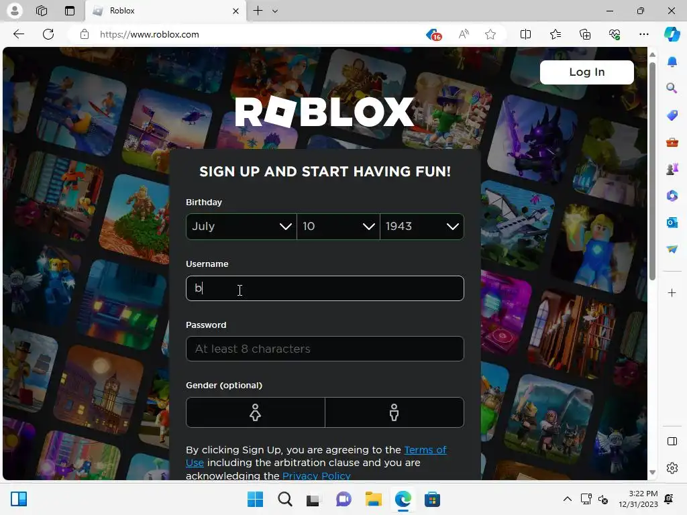Screen dimensions: 687x515
Task: Open the split screen icon
Action: (x=525, y=34)
